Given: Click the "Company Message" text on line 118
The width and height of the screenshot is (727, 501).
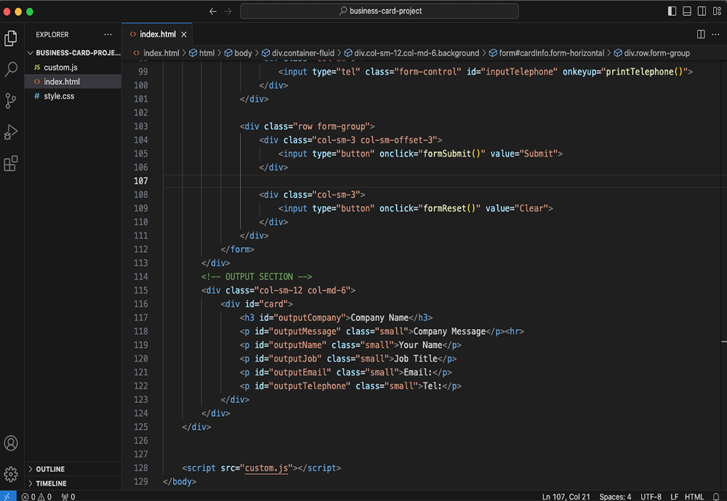Looking at the screenshot, I should click(x=449, y=332).
